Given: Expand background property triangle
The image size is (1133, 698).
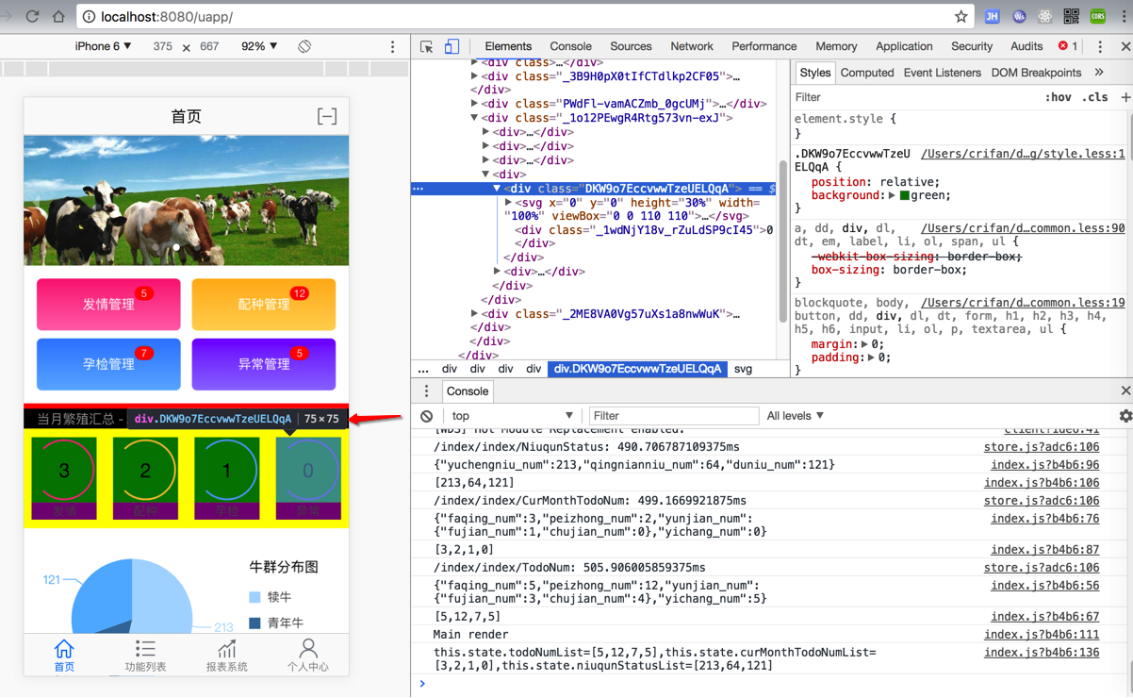Looking at the screenshot, I should 892,195.
